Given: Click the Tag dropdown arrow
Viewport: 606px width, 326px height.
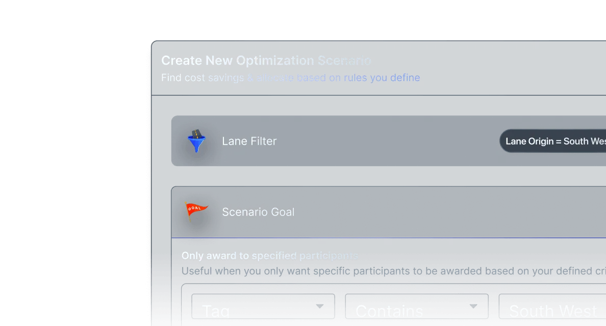Looking at the screenshot, I should [320, 306].
